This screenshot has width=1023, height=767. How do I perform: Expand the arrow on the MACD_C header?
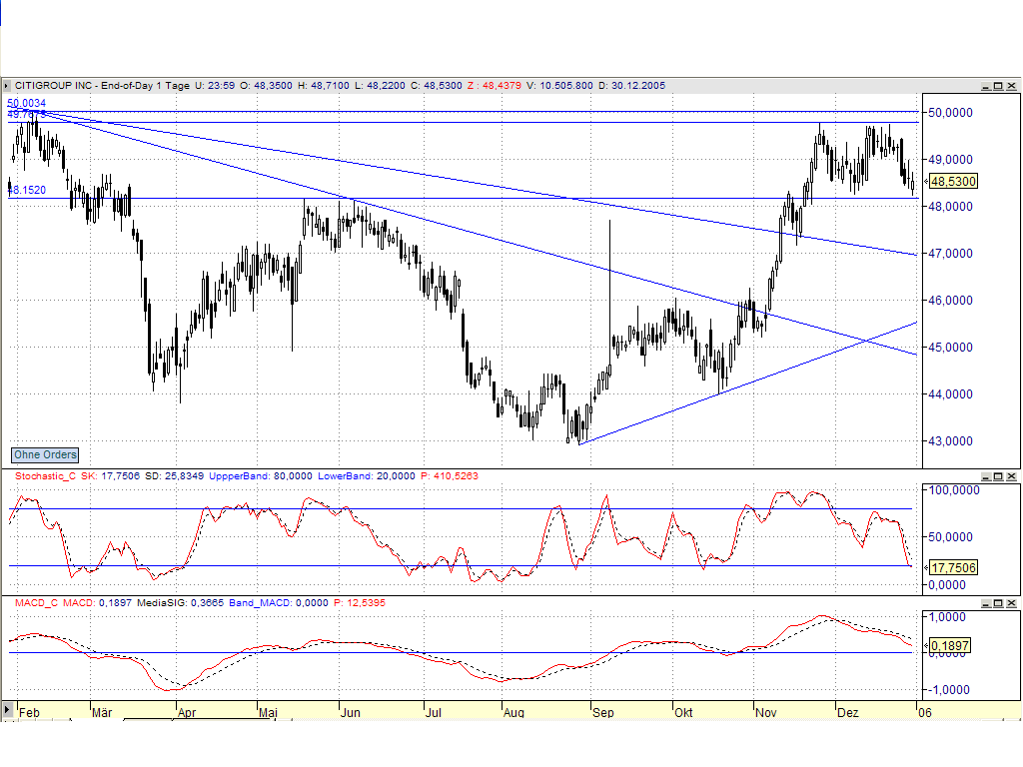(6, 603)
